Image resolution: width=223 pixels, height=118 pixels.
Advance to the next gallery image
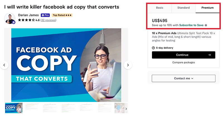point(128,65)
